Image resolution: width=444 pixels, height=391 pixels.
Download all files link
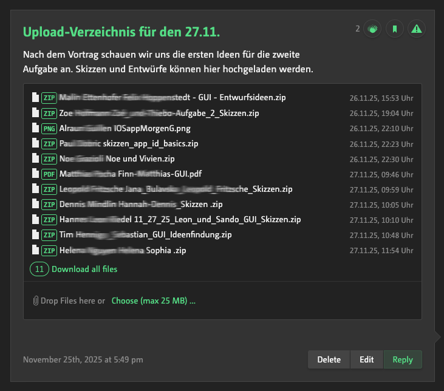point(84,269)
